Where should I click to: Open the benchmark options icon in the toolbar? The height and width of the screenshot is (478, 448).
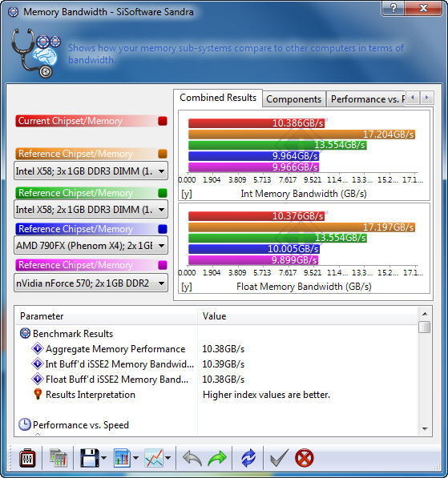(27, 458)
